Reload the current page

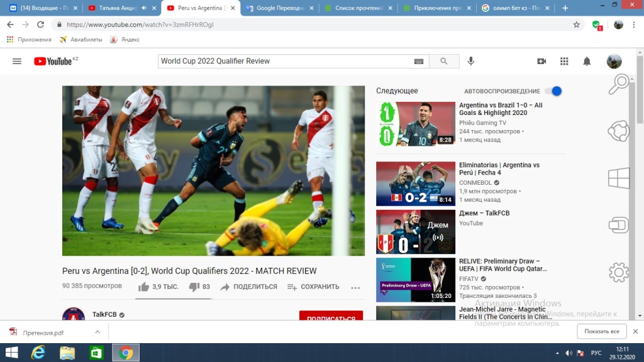(x=40, y=25)
